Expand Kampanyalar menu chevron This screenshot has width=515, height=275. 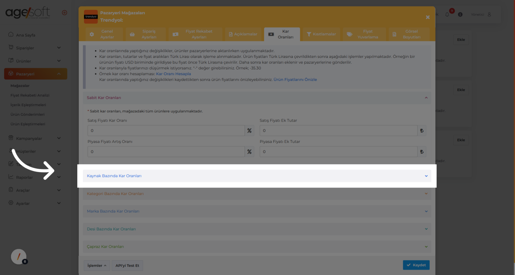59,138
